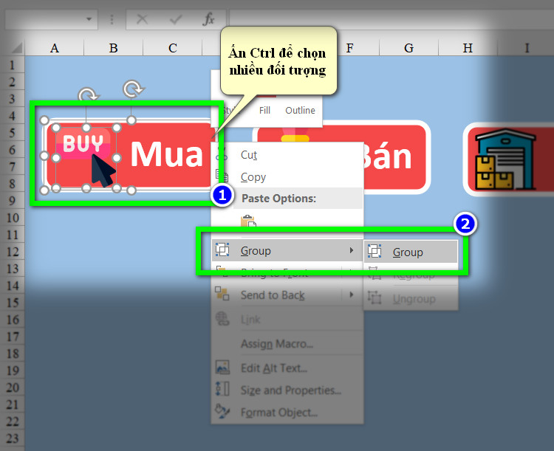Click the Edit Alt Text picture icon

tap(222, 367)
